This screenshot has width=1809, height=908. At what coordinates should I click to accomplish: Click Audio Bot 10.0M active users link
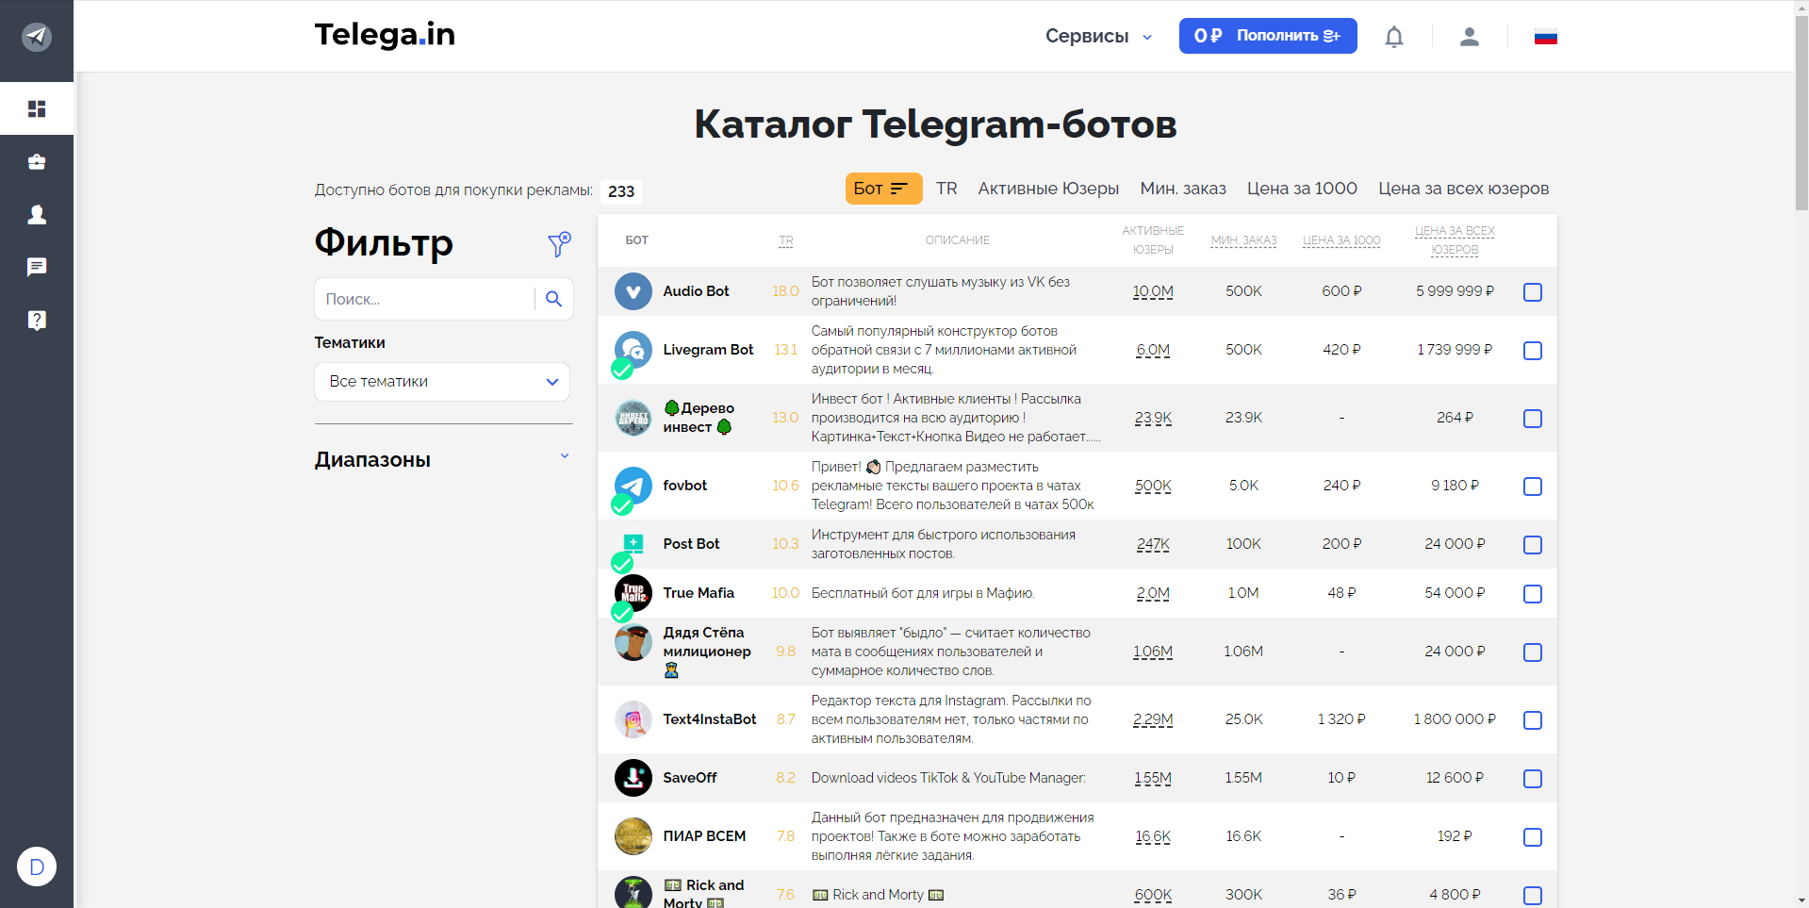[1153, 291]
